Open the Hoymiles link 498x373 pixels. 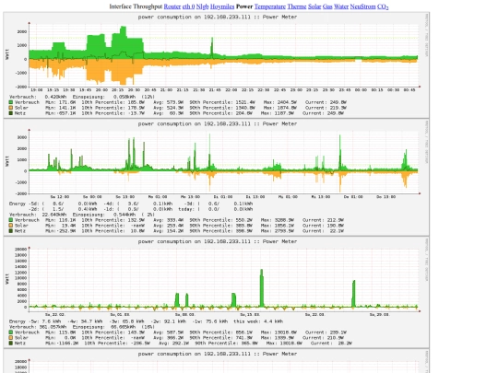222,6
